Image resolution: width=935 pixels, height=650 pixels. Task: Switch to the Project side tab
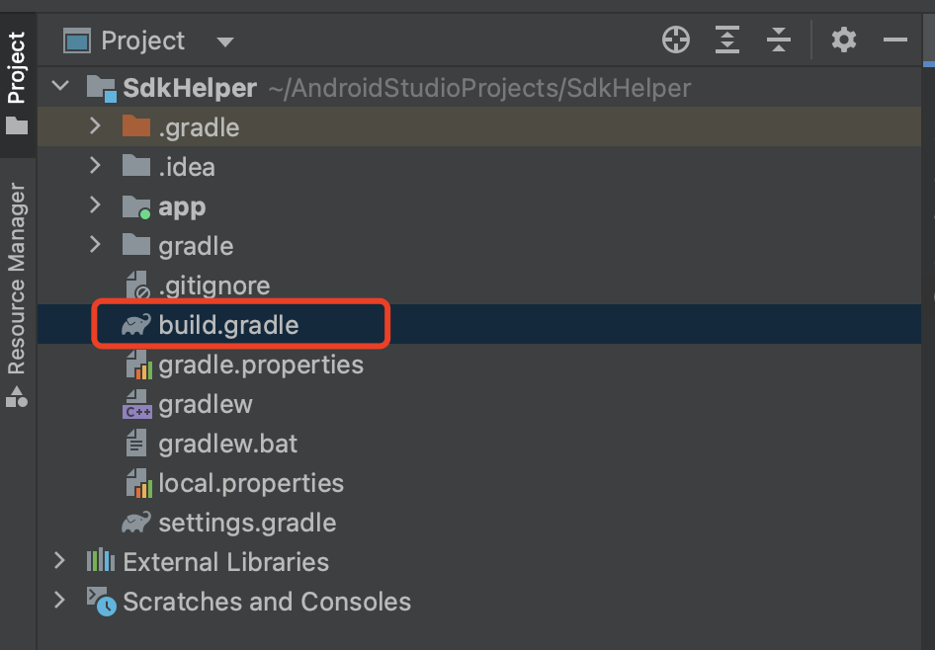coord(17,81)
